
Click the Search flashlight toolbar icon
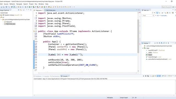(53, 7)
